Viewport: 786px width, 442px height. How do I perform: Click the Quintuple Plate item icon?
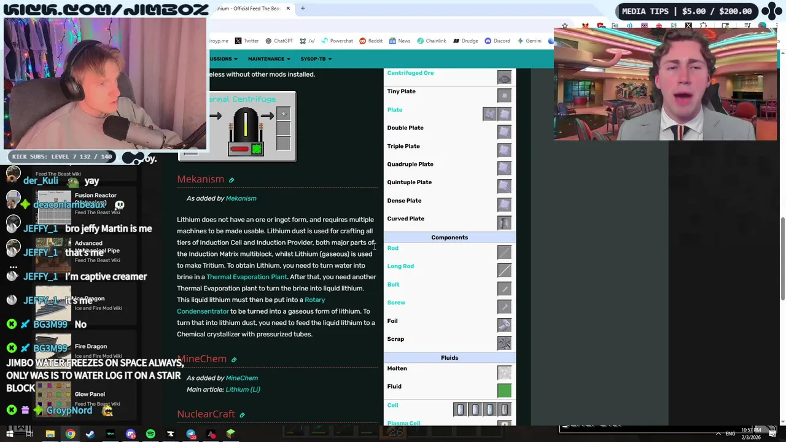pos(504,187)
